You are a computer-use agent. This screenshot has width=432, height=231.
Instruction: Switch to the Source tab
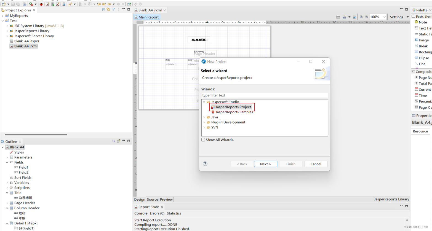pos(153,199)
